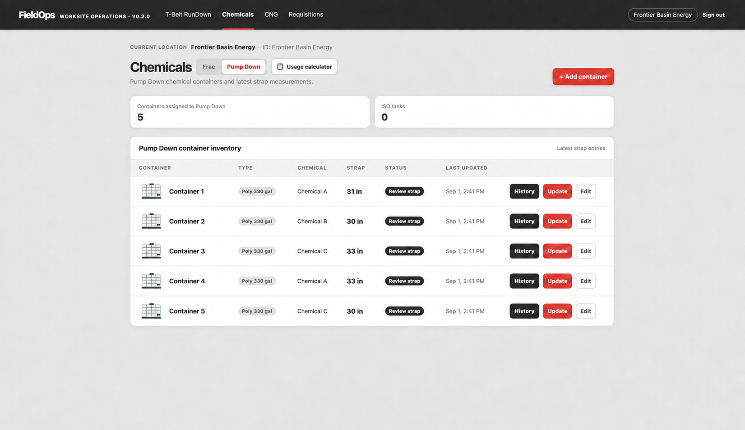
Task: Update strap for Container 1
Action: click(557, 191)
